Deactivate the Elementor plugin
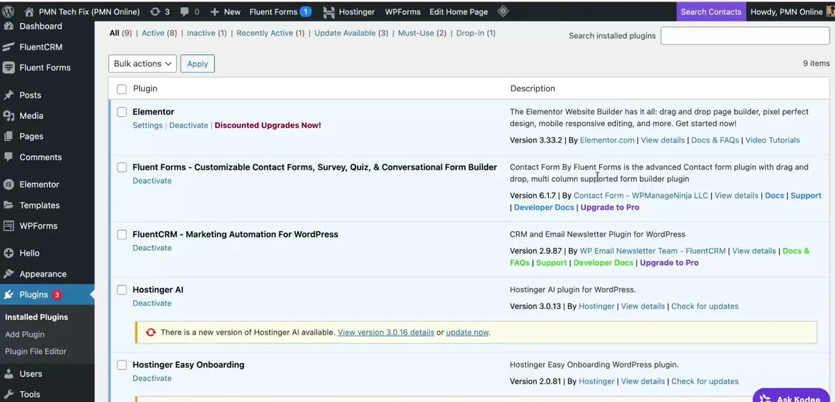835x402 pixels. tap(189, 125)
